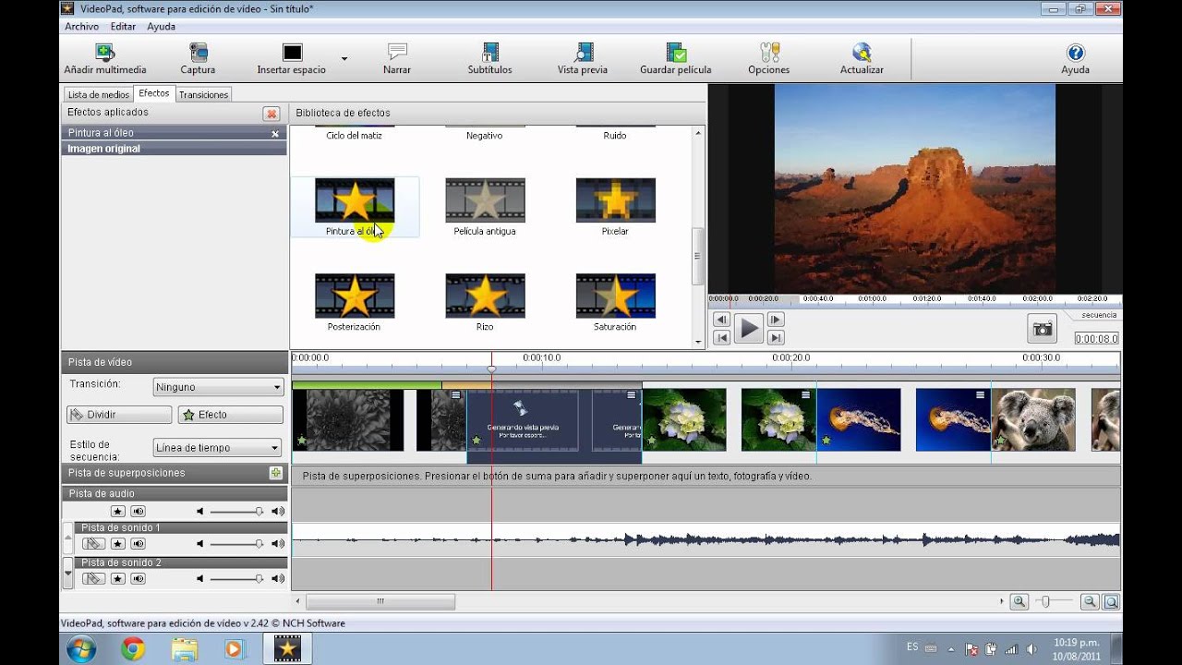Click the Añadir multimedia toolbar icon

(105, 54)
